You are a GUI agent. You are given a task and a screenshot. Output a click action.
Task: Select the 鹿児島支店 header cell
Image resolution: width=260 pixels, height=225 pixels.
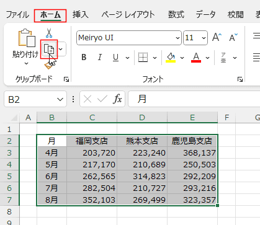point(192,141)
